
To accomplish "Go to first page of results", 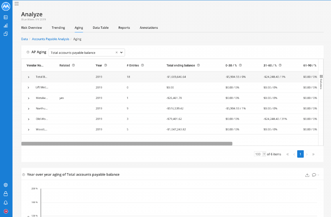I will (288, 154).
